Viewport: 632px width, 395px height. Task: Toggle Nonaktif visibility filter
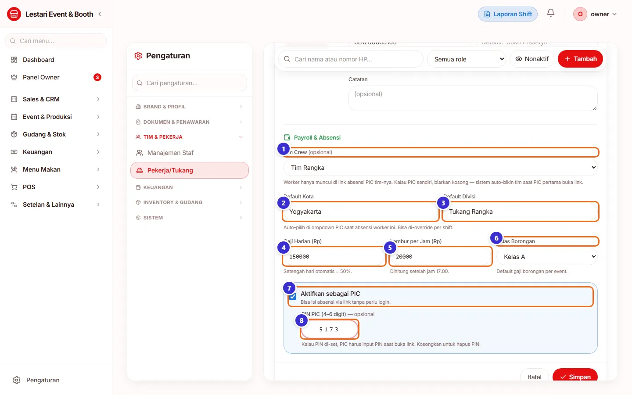click(x=532, y=59)
